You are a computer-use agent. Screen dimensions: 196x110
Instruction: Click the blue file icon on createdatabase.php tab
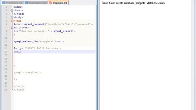tap(26, 3)
